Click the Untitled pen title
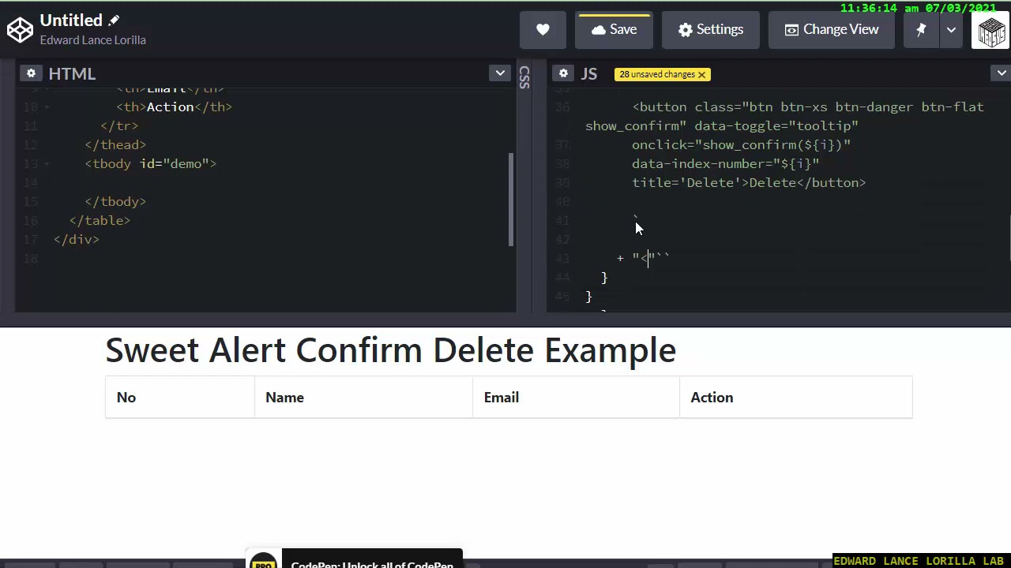The height and width of the screenshot is (568, 1011). (x=71, y=21)
